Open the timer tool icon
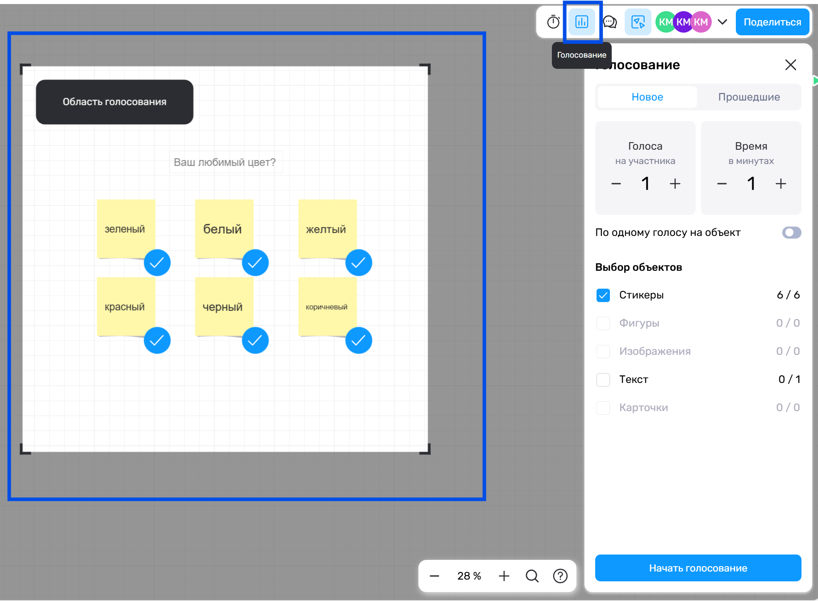Viewport: 818px width, 601px height. pos(553,22)
